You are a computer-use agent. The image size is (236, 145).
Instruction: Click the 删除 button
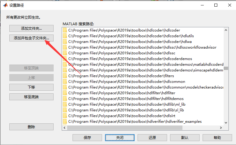(31, 127)
